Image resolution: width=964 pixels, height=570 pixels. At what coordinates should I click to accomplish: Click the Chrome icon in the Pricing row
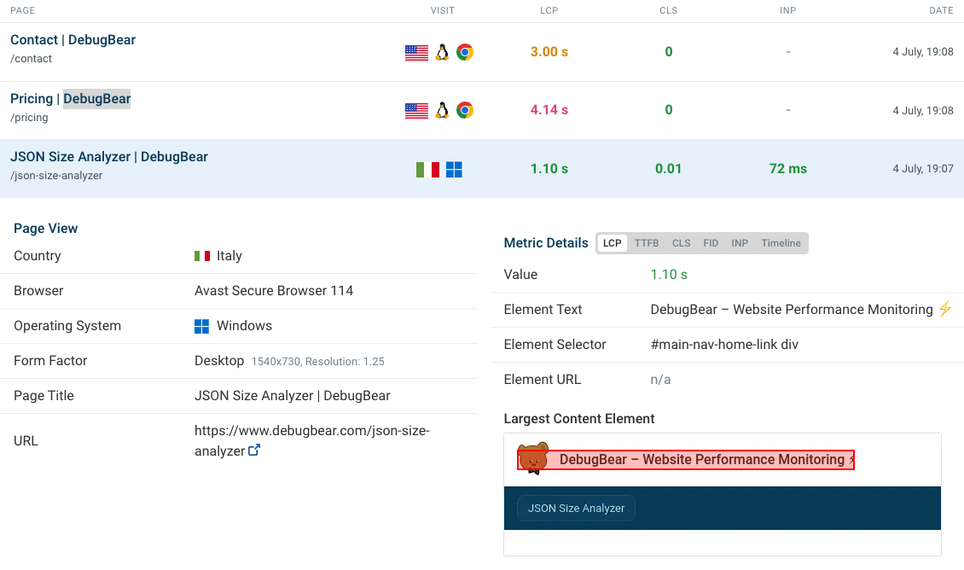[x=465, y=110]
